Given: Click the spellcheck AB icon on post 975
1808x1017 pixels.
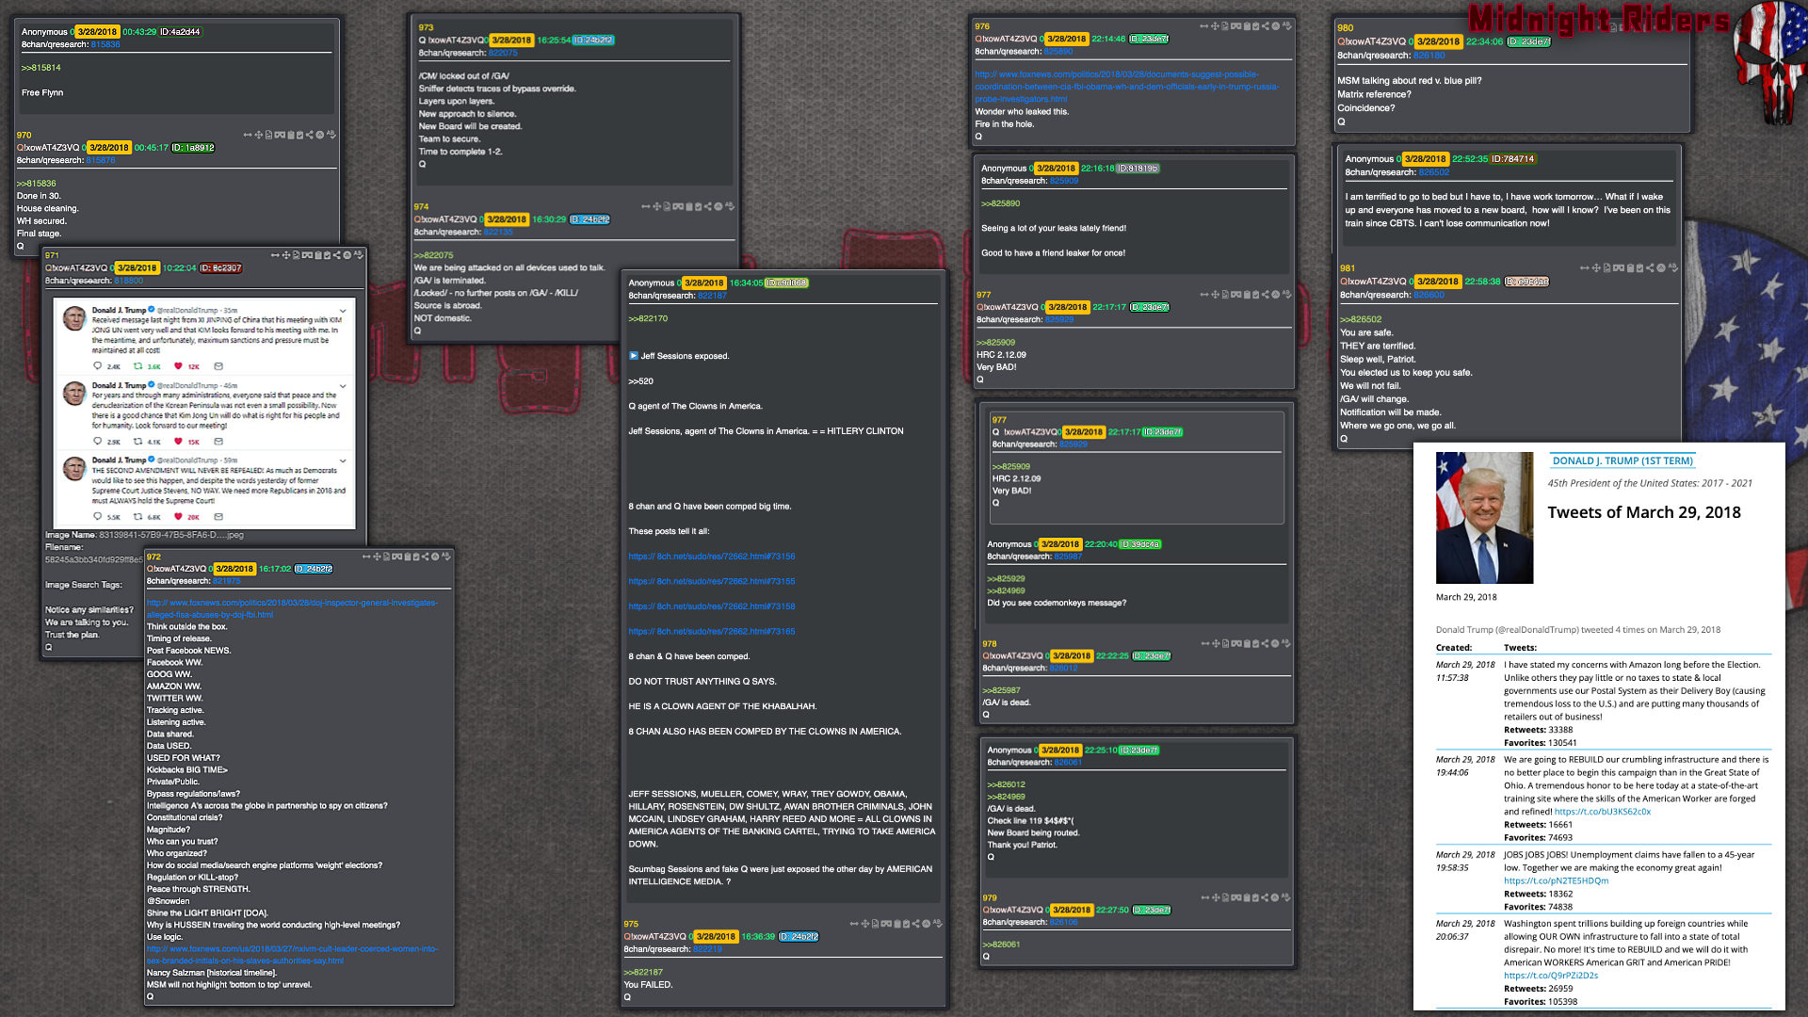Looking at the screenshot, I should click(938, 924).
